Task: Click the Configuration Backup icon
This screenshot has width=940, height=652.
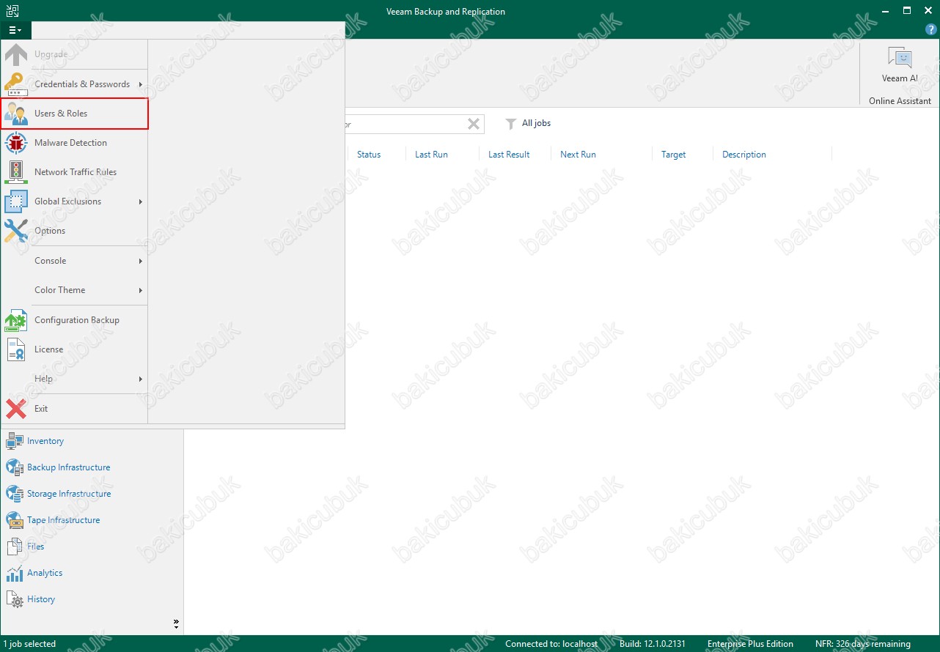Action: click(x=16, y=320)
